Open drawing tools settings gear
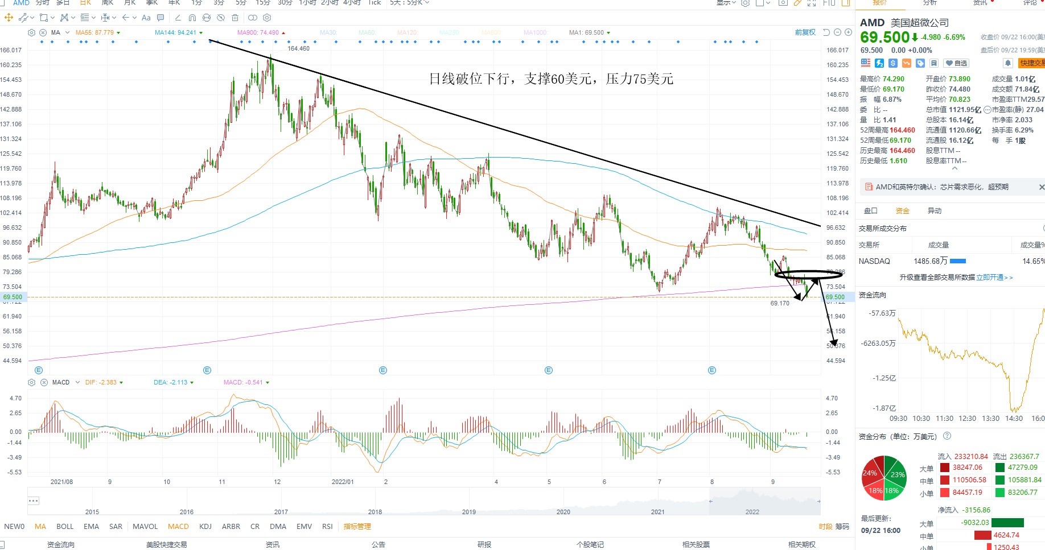 (x=267, y=18)
